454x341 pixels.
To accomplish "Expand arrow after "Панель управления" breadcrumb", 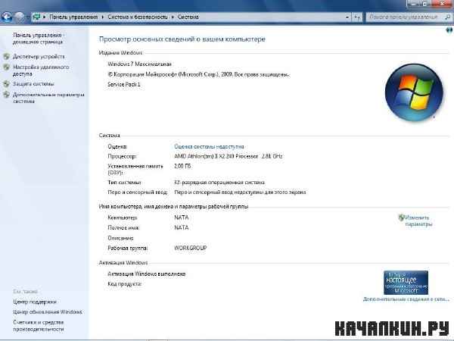I will 102,17.
